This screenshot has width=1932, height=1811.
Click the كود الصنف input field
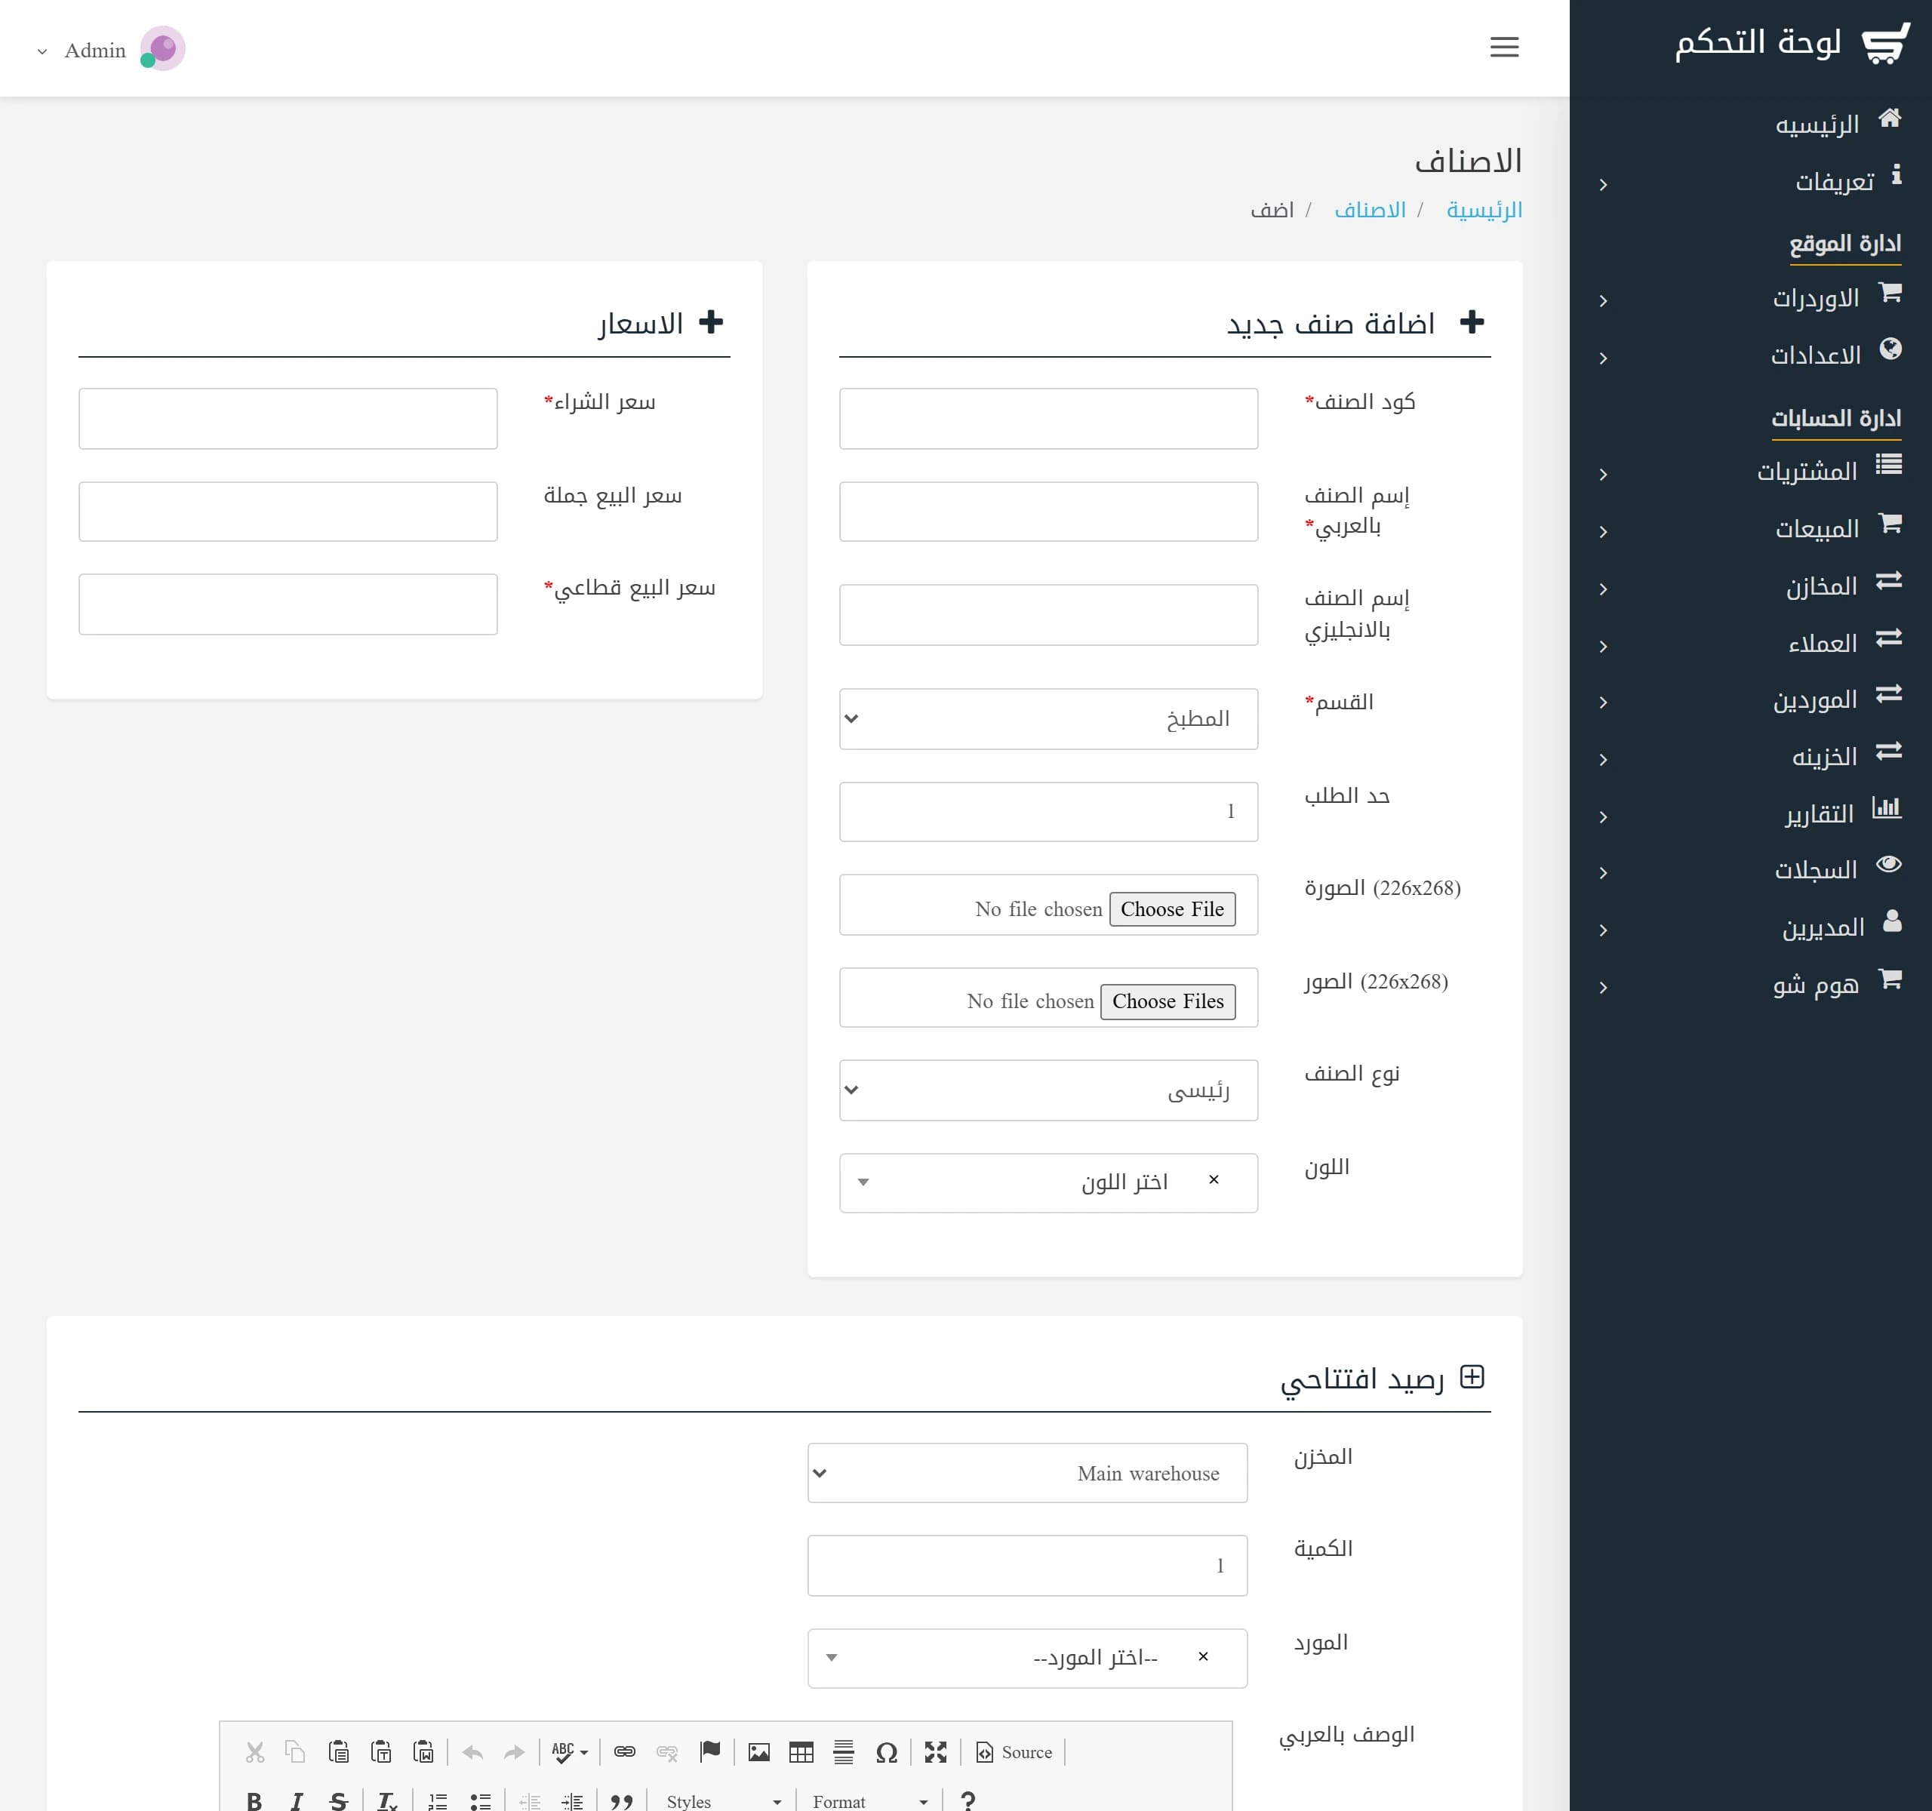[x=1048, y=419]
